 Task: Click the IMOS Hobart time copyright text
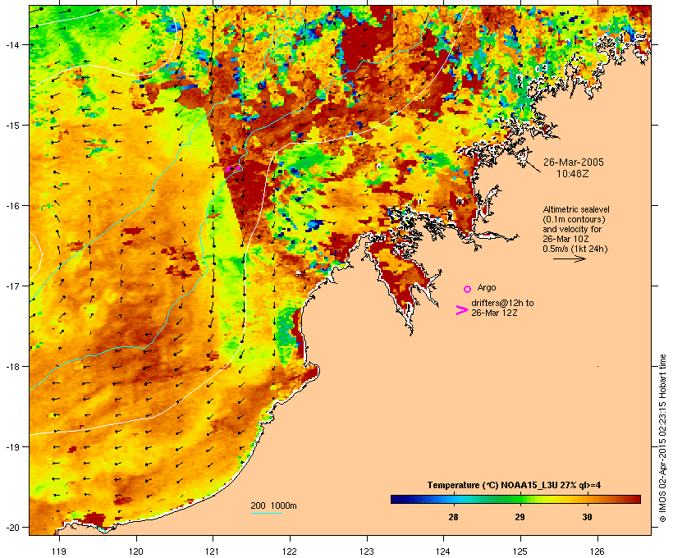pyautogui.click(x=662, y=438)
